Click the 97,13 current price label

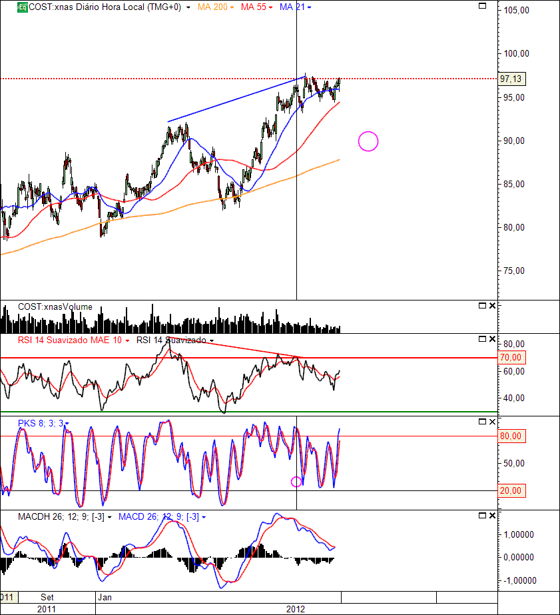(x=511, y=79)
